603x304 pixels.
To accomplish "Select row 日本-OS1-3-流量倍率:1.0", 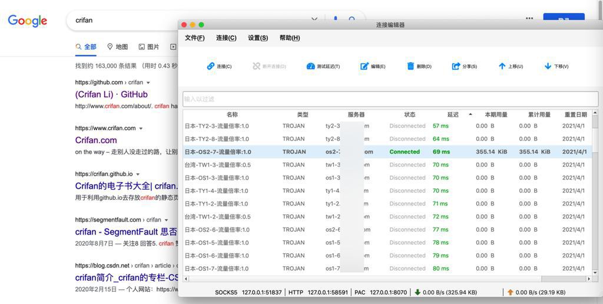I will point(387,178).
